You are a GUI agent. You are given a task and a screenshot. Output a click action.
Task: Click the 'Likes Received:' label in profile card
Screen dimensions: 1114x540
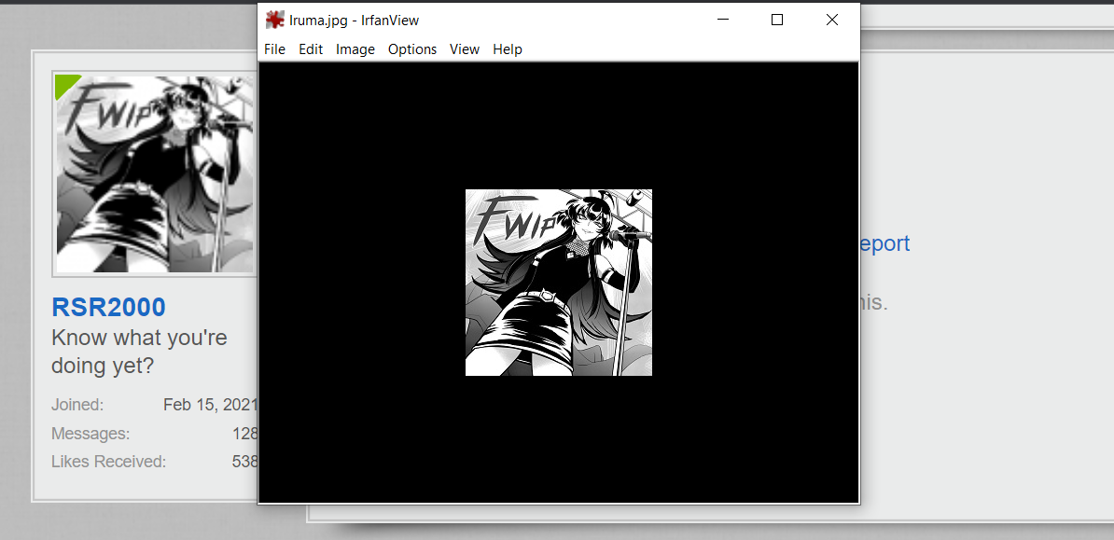[109, 462]
